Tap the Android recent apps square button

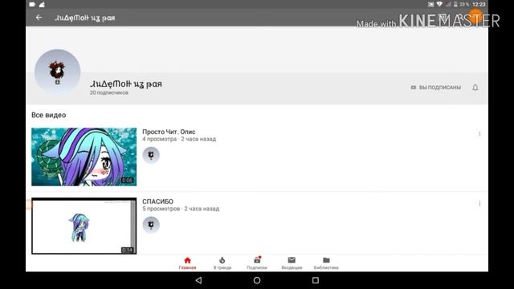(316, 280)
